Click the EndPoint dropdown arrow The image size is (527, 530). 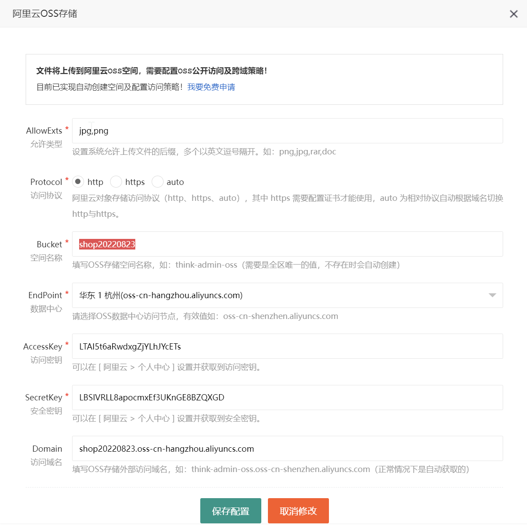point(492,296)
